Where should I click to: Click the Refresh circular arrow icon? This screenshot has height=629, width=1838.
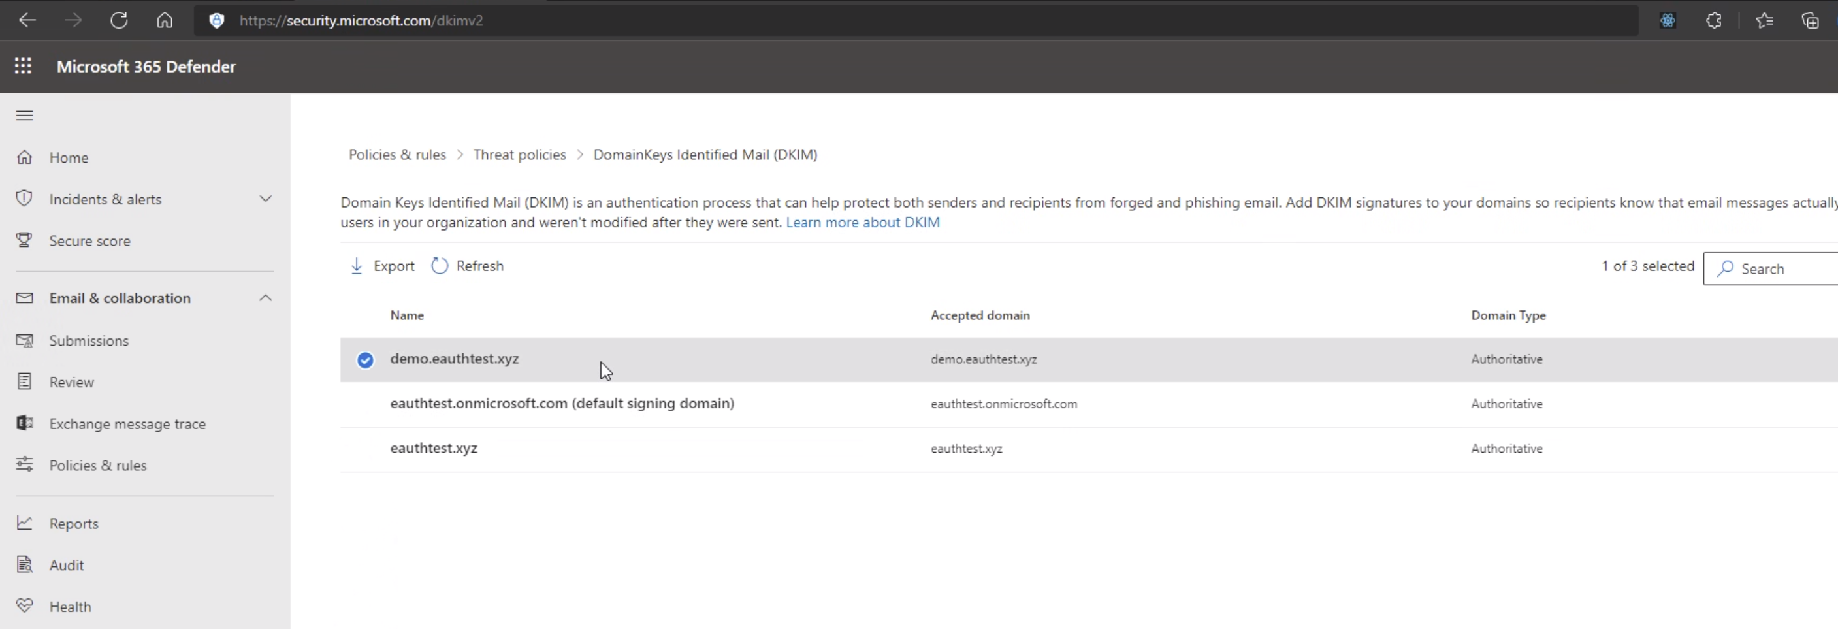[x=440, y=266]
